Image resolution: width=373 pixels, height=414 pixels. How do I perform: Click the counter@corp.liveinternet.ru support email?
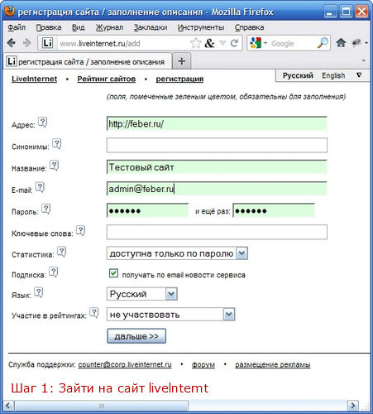(125, 364)
